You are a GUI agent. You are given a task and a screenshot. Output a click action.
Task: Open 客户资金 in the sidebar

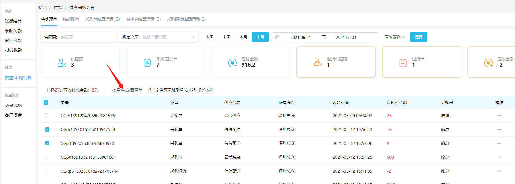[x=13, y=115]
